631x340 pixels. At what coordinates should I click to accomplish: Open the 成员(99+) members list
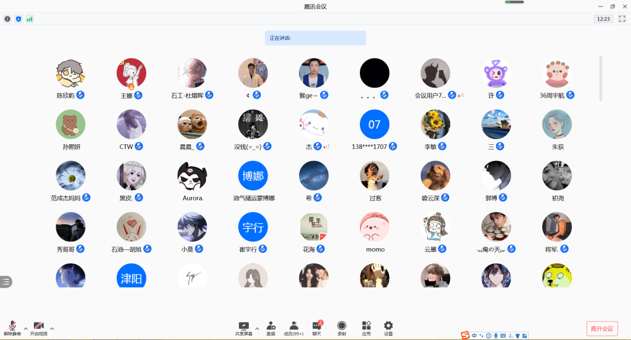(x=293, y=328)
